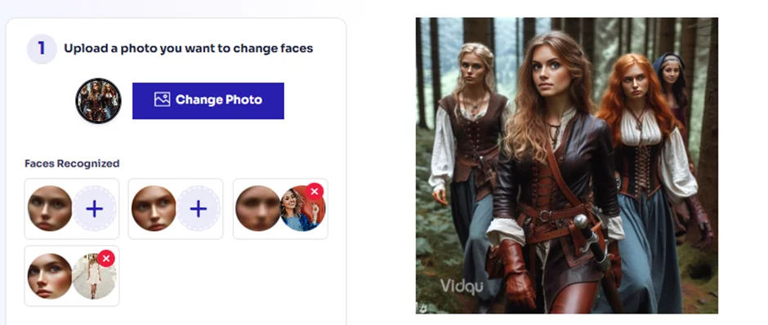Image resolution: width=768 pixels, height=325 pixels.
Task: Select the first recognized face thumbnail
Action: [50, 208]
